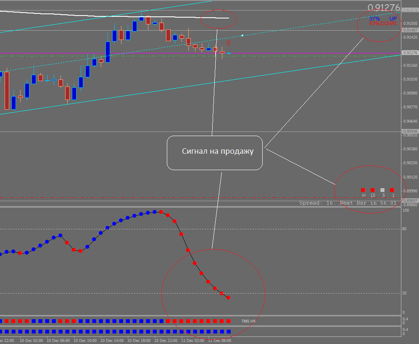Click the 0.91160 price axis label
This screenshot has height=344, width=419.
pyautogui.click(x=410, y=65)
